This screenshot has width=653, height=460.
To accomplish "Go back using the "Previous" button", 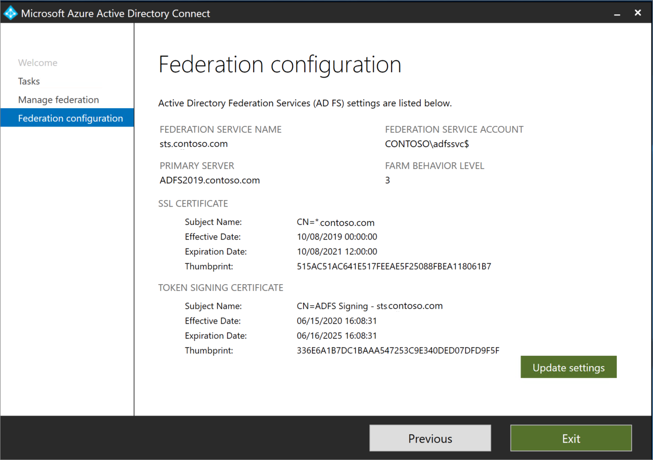I will pyautogui.click(x=430, y=438).
